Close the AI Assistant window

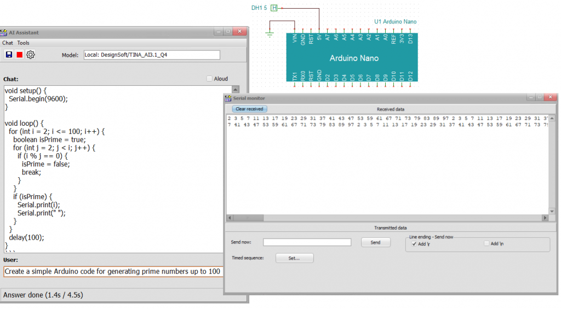239,31
